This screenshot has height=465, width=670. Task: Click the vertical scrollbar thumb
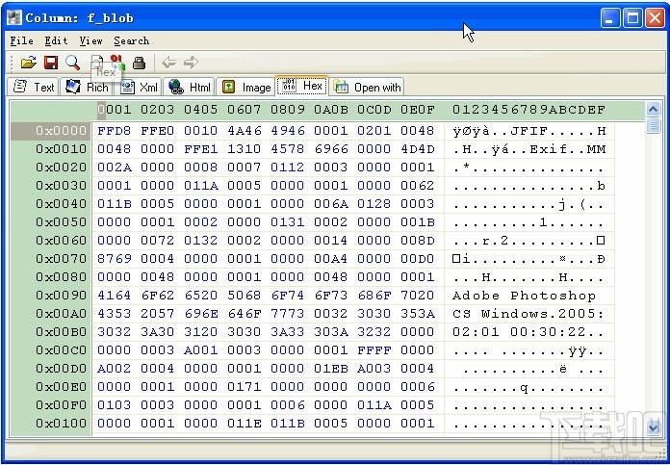(653, 126)
